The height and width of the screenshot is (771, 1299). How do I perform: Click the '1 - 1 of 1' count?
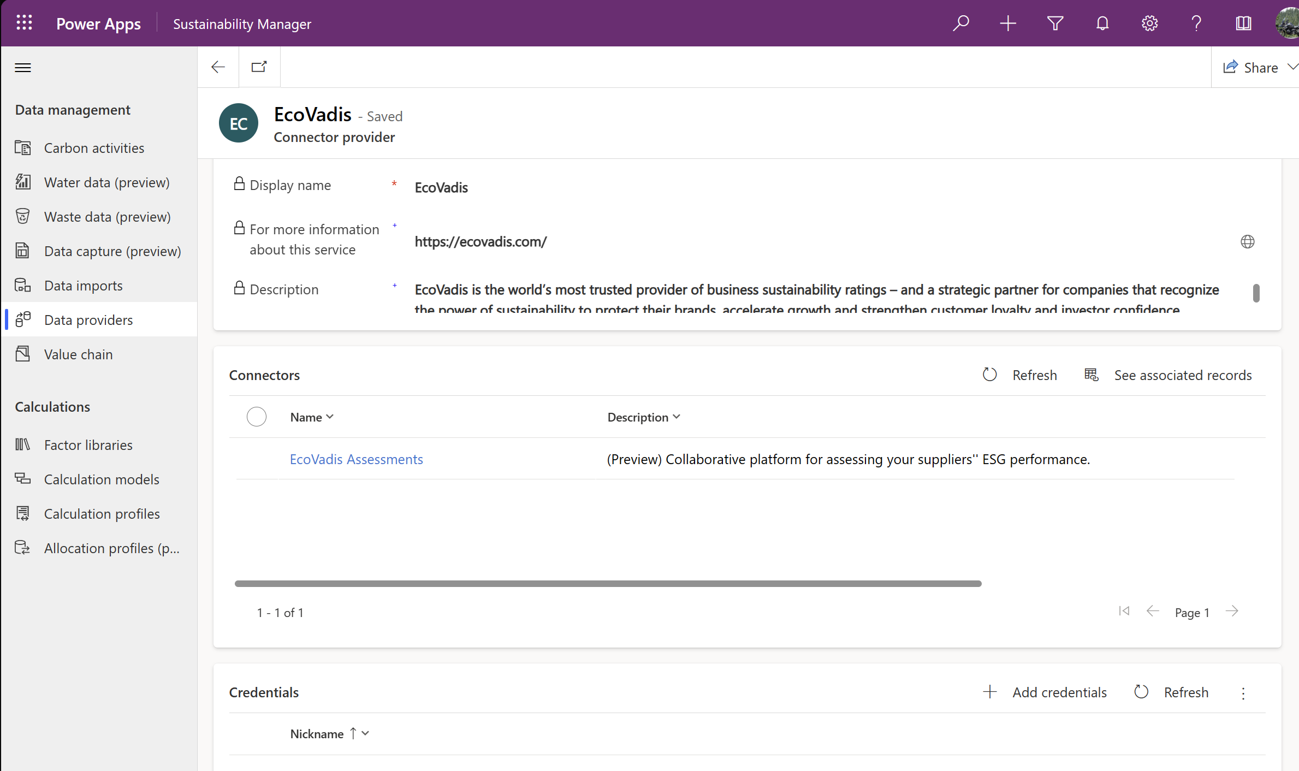pyautogui.click(x=280, y=613)
